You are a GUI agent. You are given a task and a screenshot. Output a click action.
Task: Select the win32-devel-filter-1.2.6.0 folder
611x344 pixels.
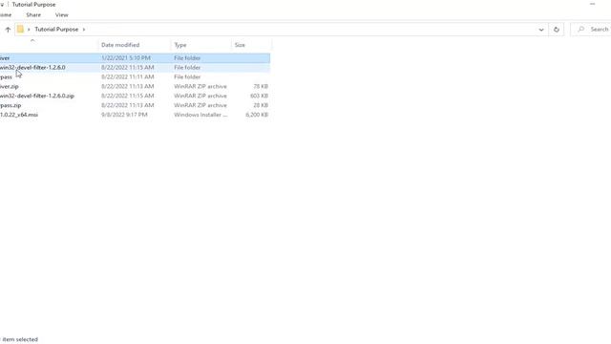coord(32,68)
